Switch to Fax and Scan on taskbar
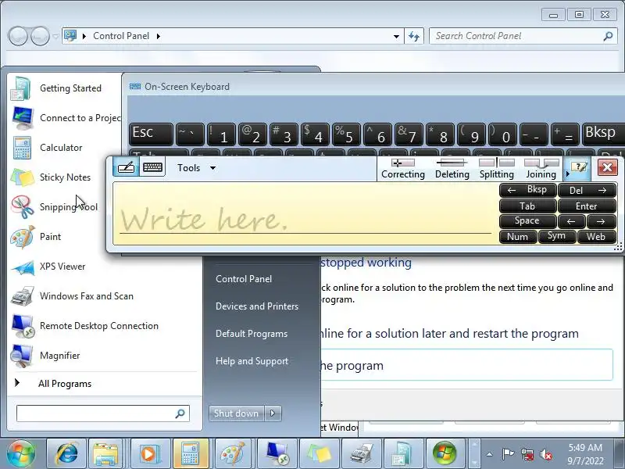Screen dimensions: 625x469 pos(362,453)
